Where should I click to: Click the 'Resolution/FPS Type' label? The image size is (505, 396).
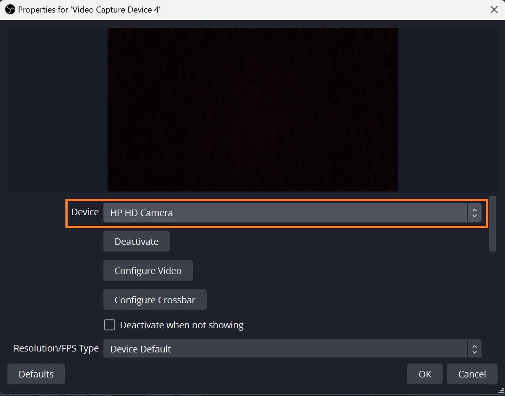point(56,348)
